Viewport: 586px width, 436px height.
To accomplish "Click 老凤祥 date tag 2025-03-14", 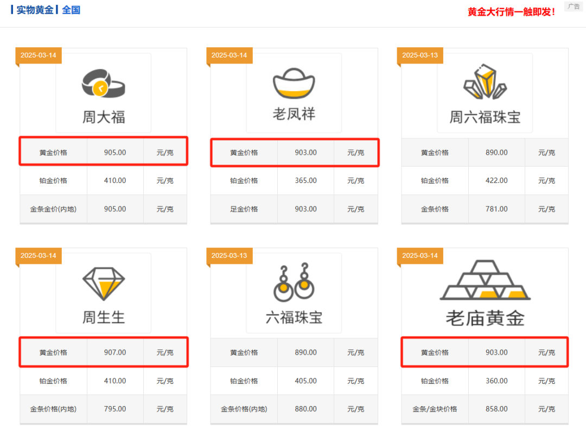I will tap(229, 55).
